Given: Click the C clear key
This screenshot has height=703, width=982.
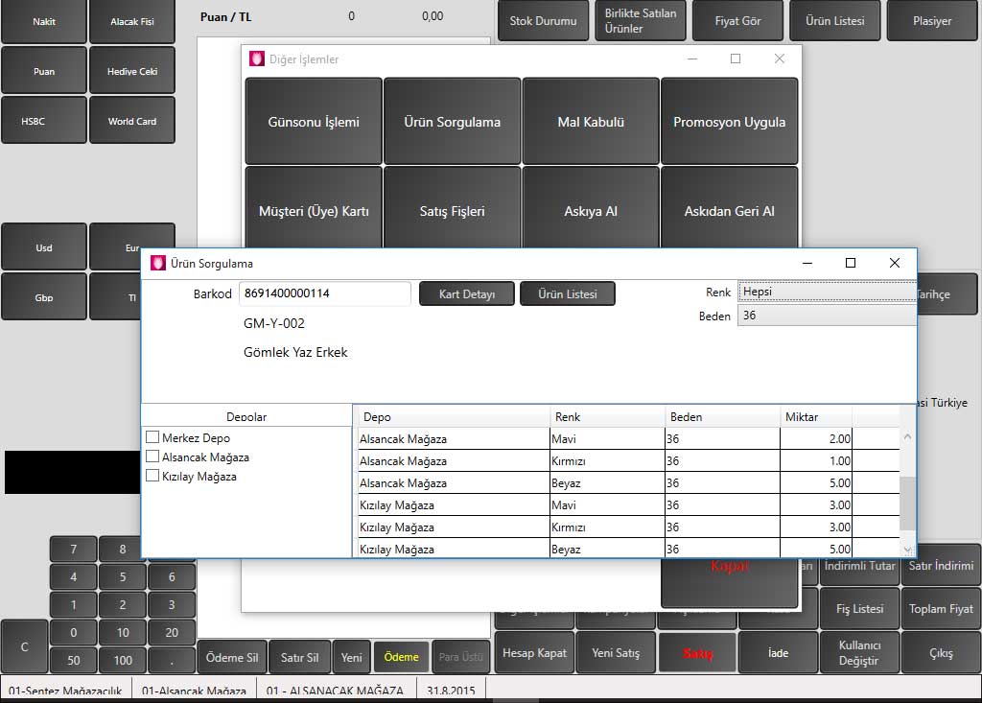Looking at the screenshot, I should [24, 646].
